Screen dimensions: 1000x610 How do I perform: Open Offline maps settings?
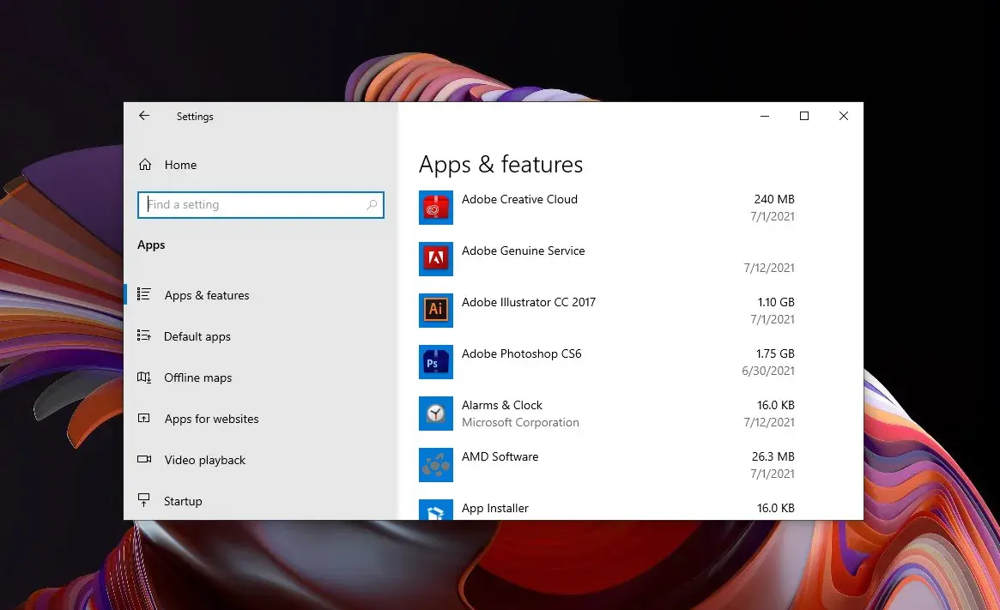tap(198, 377)
